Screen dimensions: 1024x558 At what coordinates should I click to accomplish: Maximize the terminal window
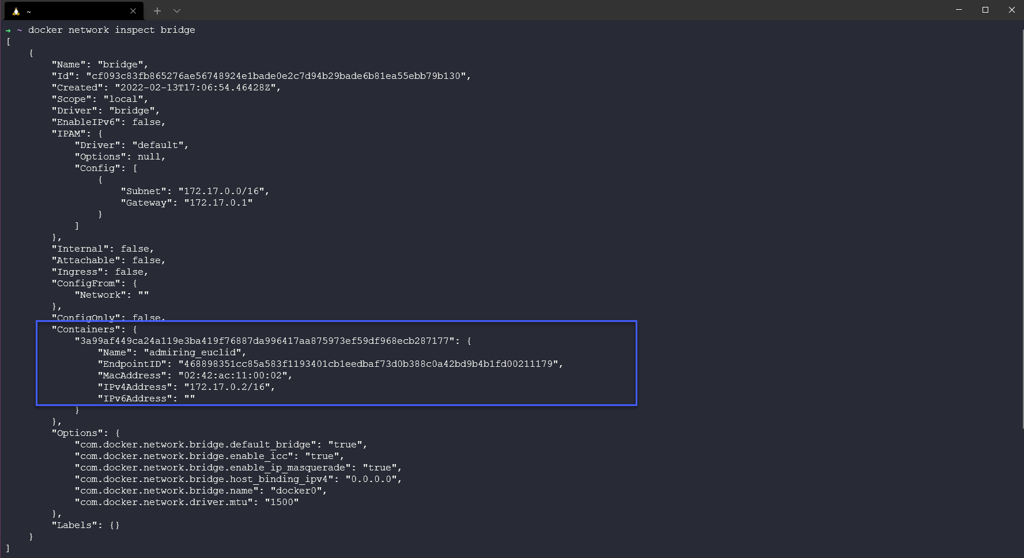[x=985, y=10]
